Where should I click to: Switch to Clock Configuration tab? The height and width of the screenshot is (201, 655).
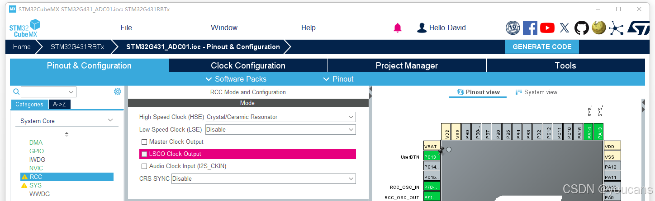(x=248, y=65)
